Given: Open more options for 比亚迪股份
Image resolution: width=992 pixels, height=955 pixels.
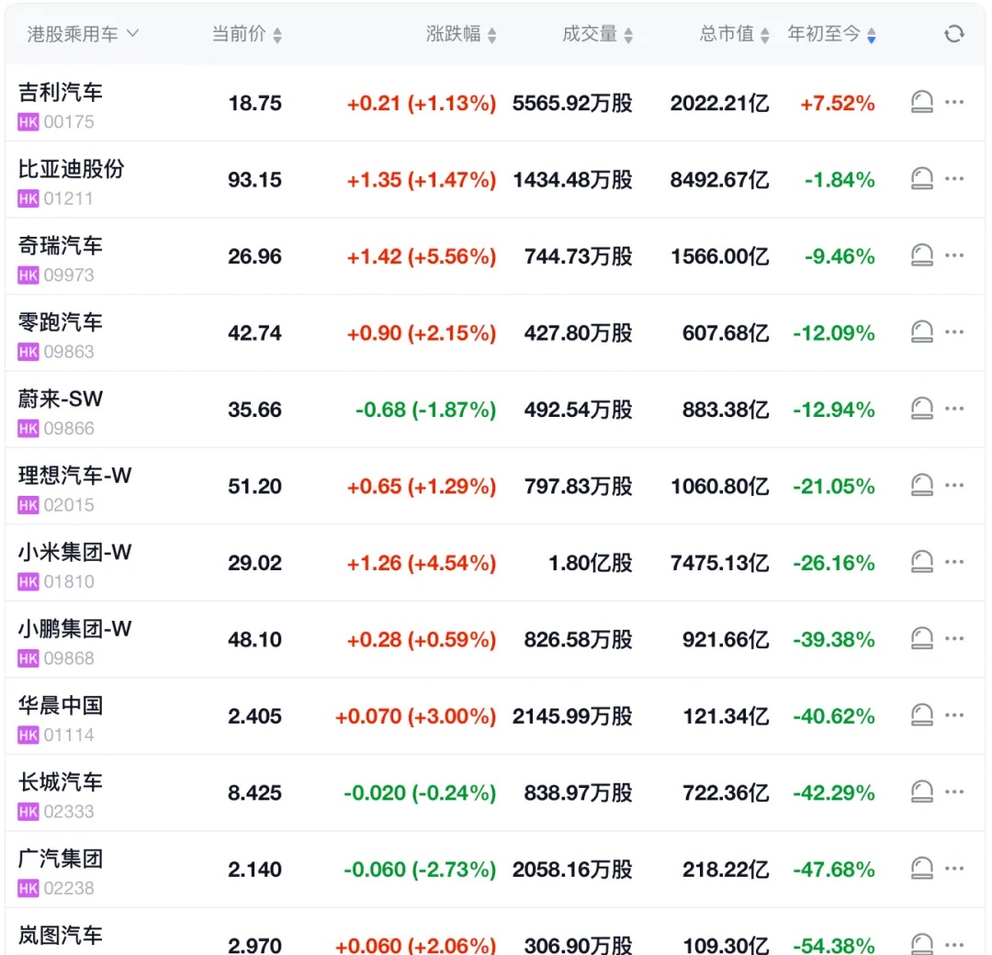Looking at the screenshot, I should 954,178.
